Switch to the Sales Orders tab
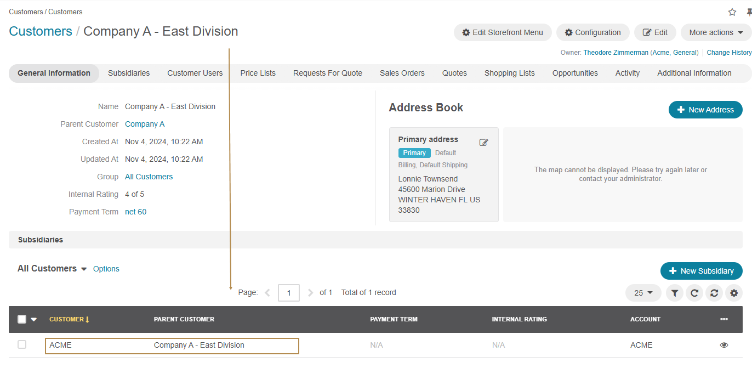 (x=402, y=73)
